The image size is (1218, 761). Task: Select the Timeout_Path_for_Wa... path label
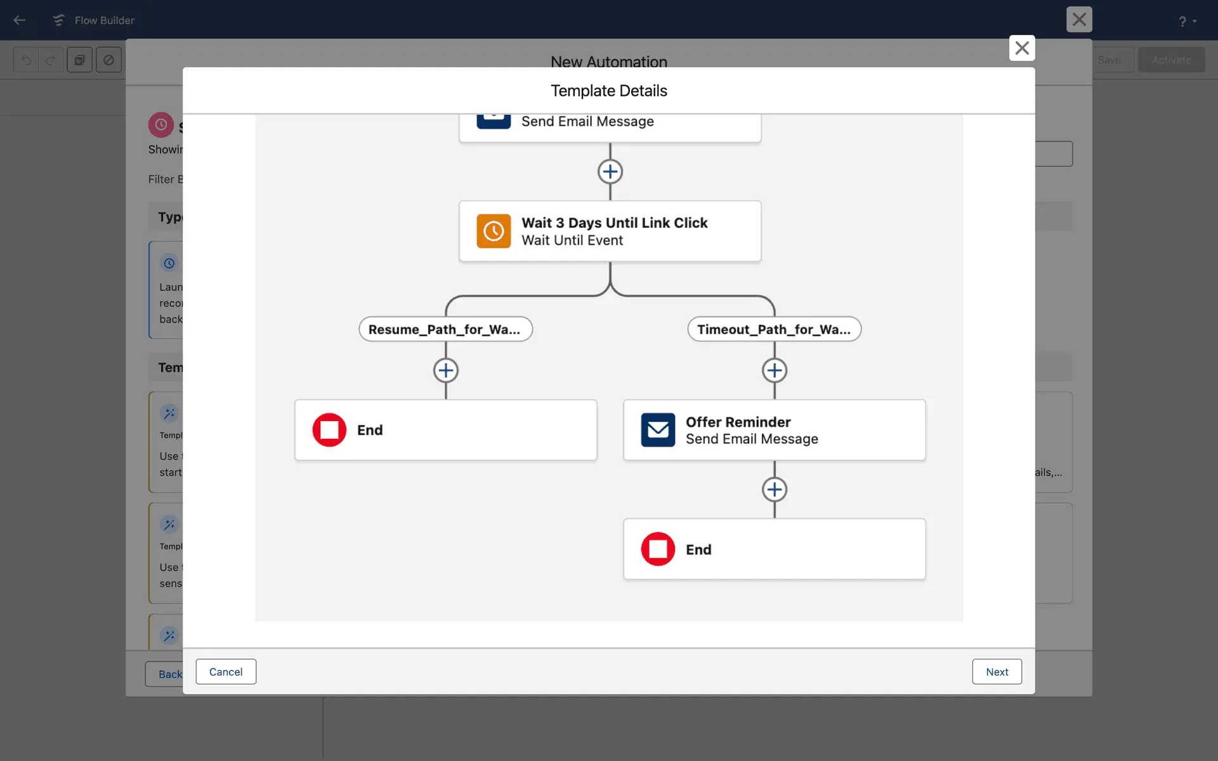[x=774, y=329]
